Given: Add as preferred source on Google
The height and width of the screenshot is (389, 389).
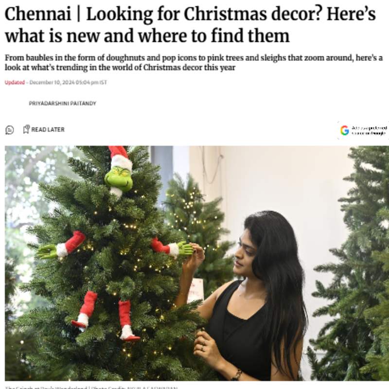Looking at the screenshot, I should [x=363, y=130].
